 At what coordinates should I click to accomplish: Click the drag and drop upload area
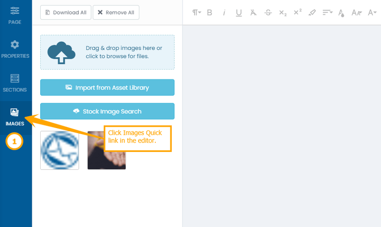(x=107, y=52)
